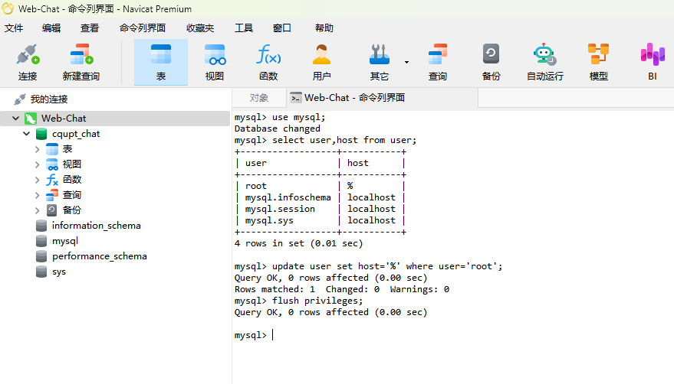Collapse the Web-Chat connection node

pos(15,118)
